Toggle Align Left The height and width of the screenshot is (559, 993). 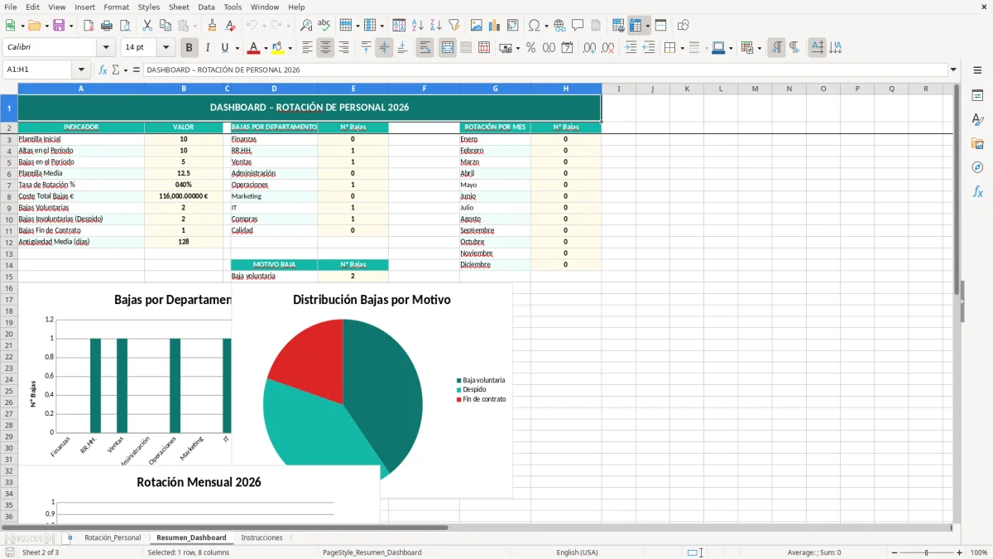[307, 48]
